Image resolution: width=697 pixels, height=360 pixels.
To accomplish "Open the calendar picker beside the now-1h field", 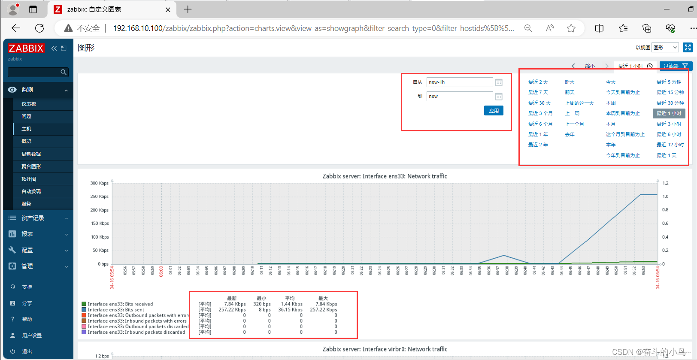I will click(x=499, y=82).
